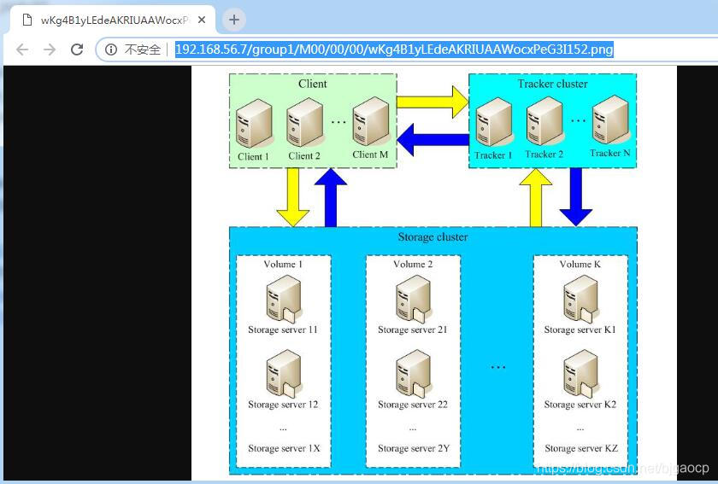
Task: Click the 'Tracker cluster' title text
Action: pyautogui.click(x=553, y=84)
